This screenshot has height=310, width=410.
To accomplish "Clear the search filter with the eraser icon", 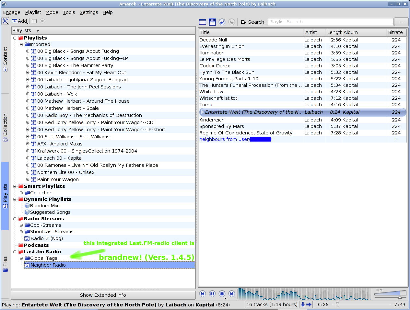I will coord(243,22).
